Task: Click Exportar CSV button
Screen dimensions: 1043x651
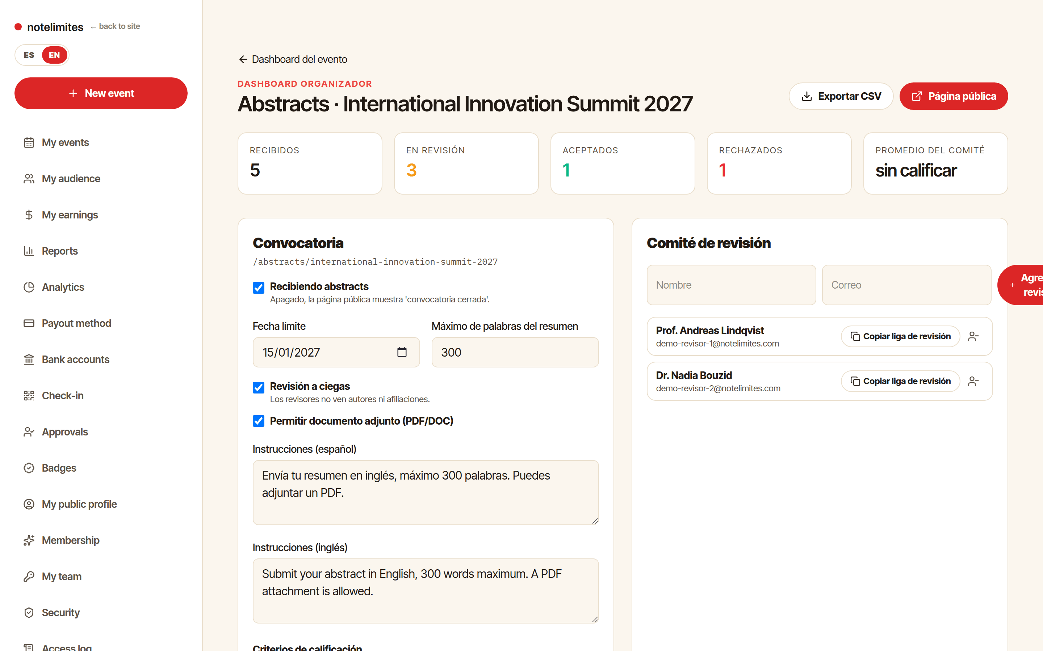Action: (x=841, y=96)
